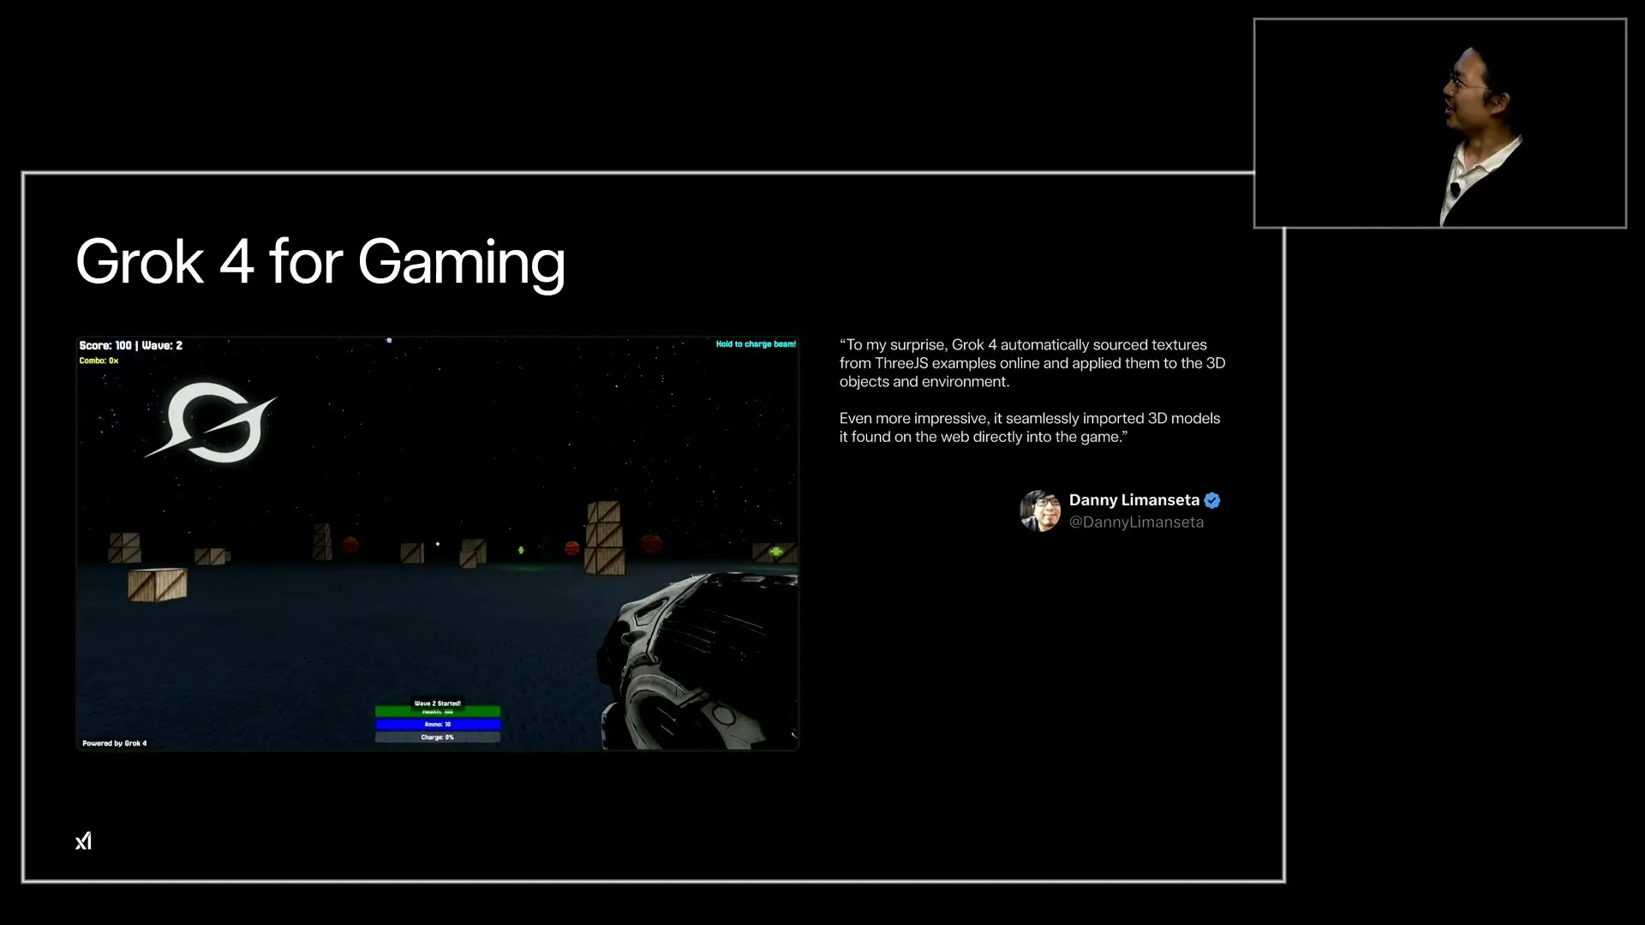The image size is (1645, 925).
Task: Click the 'Wave 2 Started!' message
Action: click(x=438, y=703)
